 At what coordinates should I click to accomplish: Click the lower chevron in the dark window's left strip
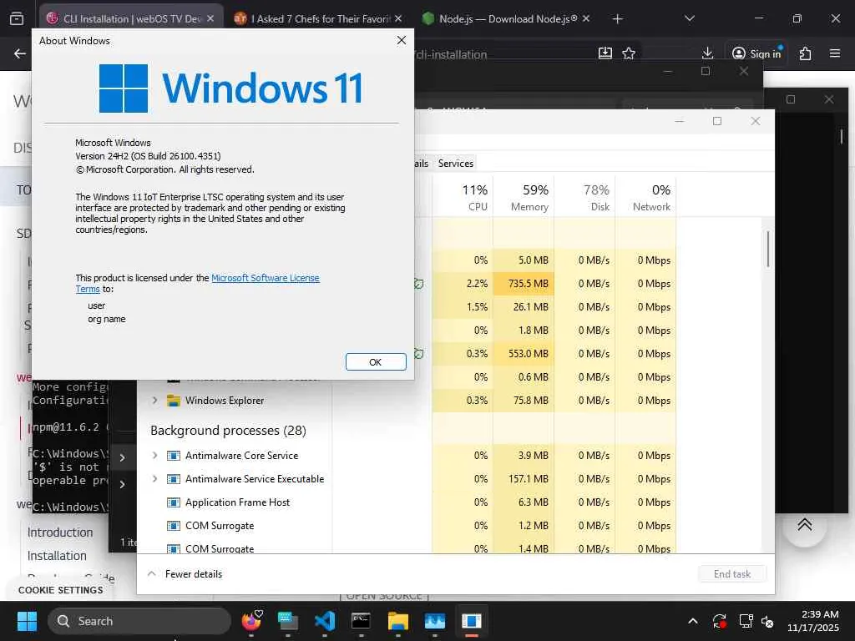coord(122,484)
